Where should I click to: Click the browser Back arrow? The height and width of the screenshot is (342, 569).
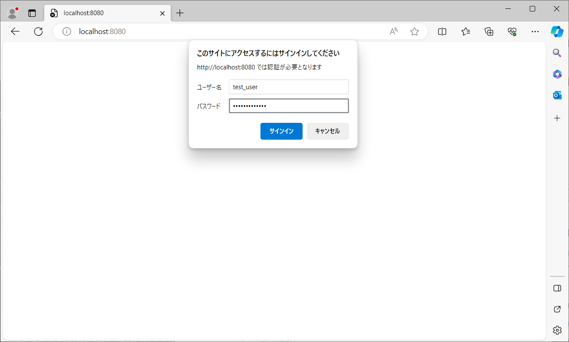(15, 32)
